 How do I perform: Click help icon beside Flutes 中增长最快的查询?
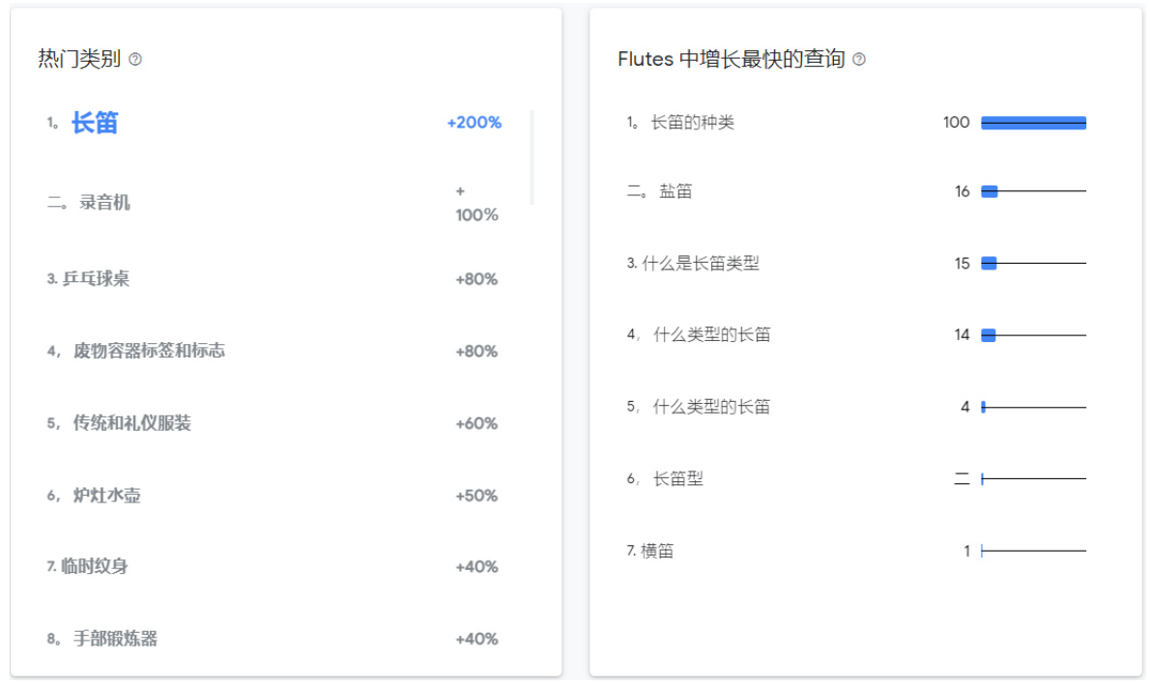859,59
